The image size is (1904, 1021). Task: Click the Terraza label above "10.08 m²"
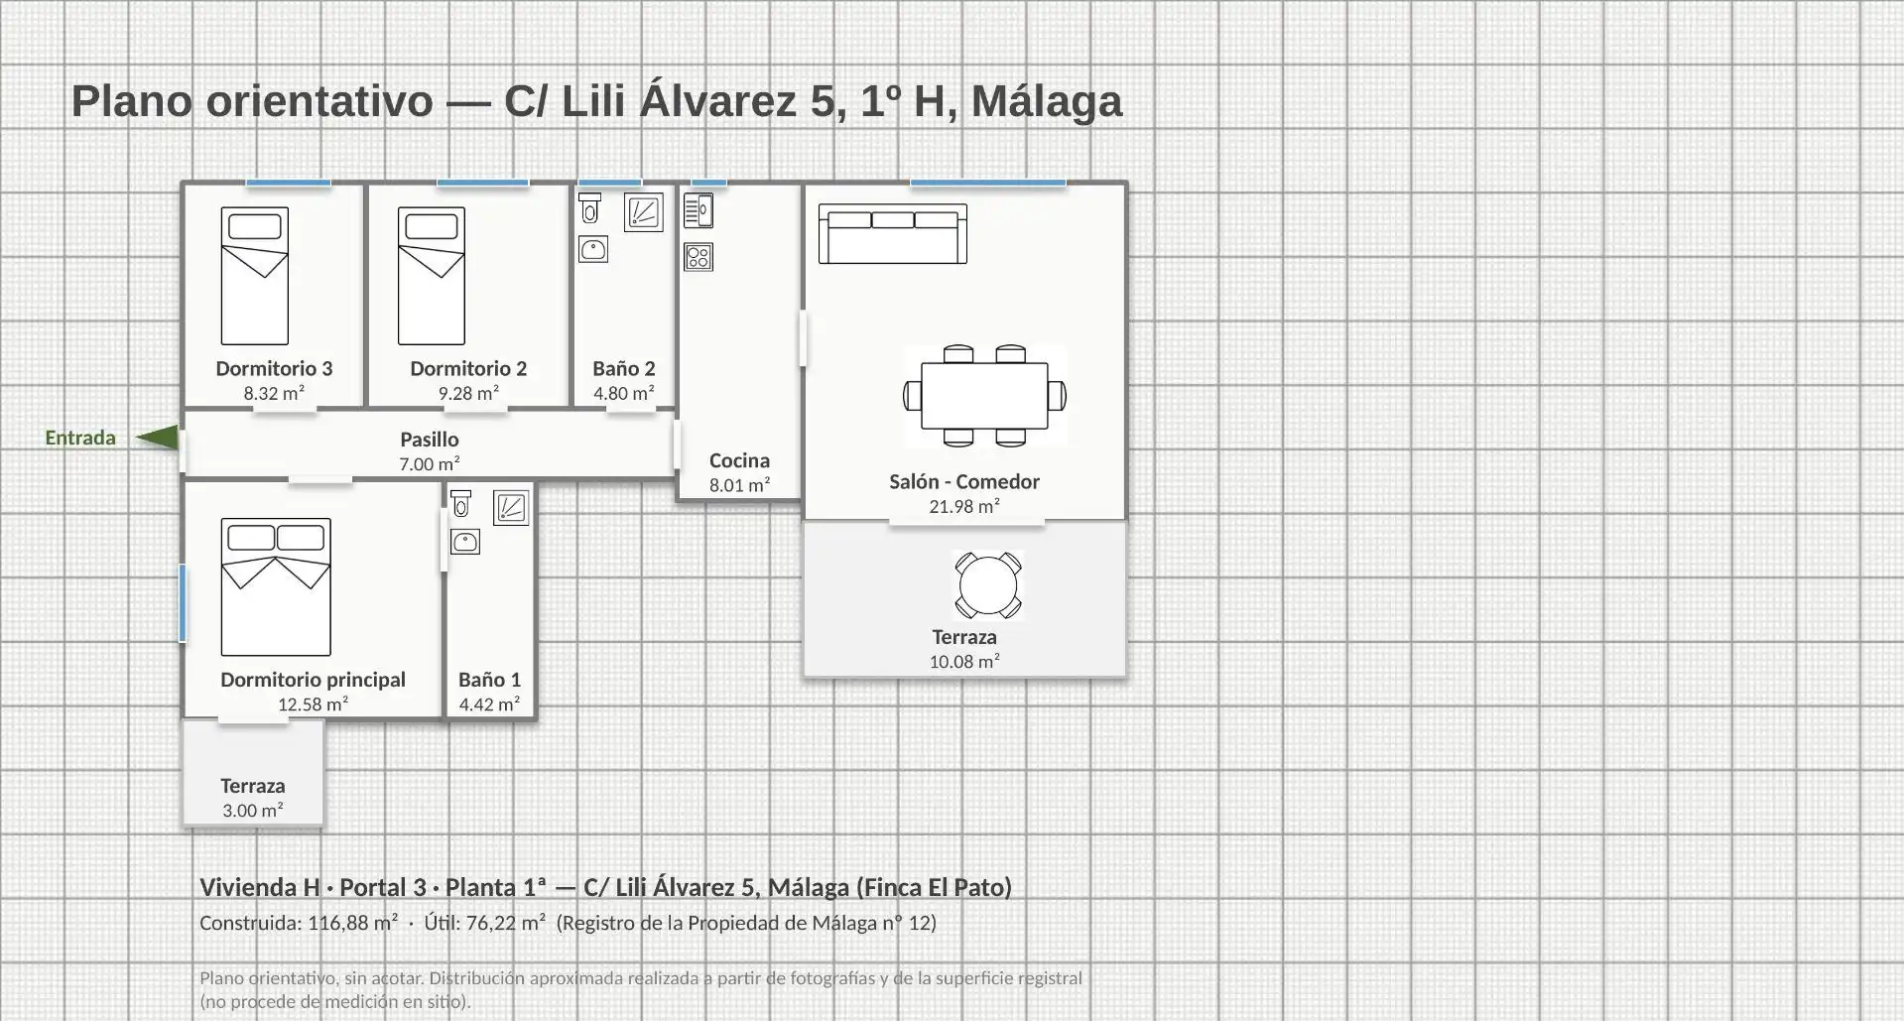[964, 637]
